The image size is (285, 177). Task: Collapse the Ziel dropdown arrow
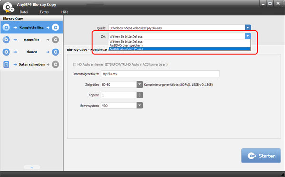coord(248,36)
